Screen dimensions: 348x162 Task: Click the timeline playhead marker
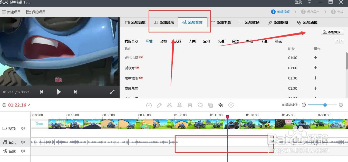coord(227,117)
